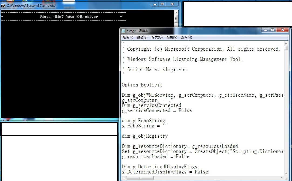Click the 'Option Explicit' line in Notepad

tap(142, 85)
